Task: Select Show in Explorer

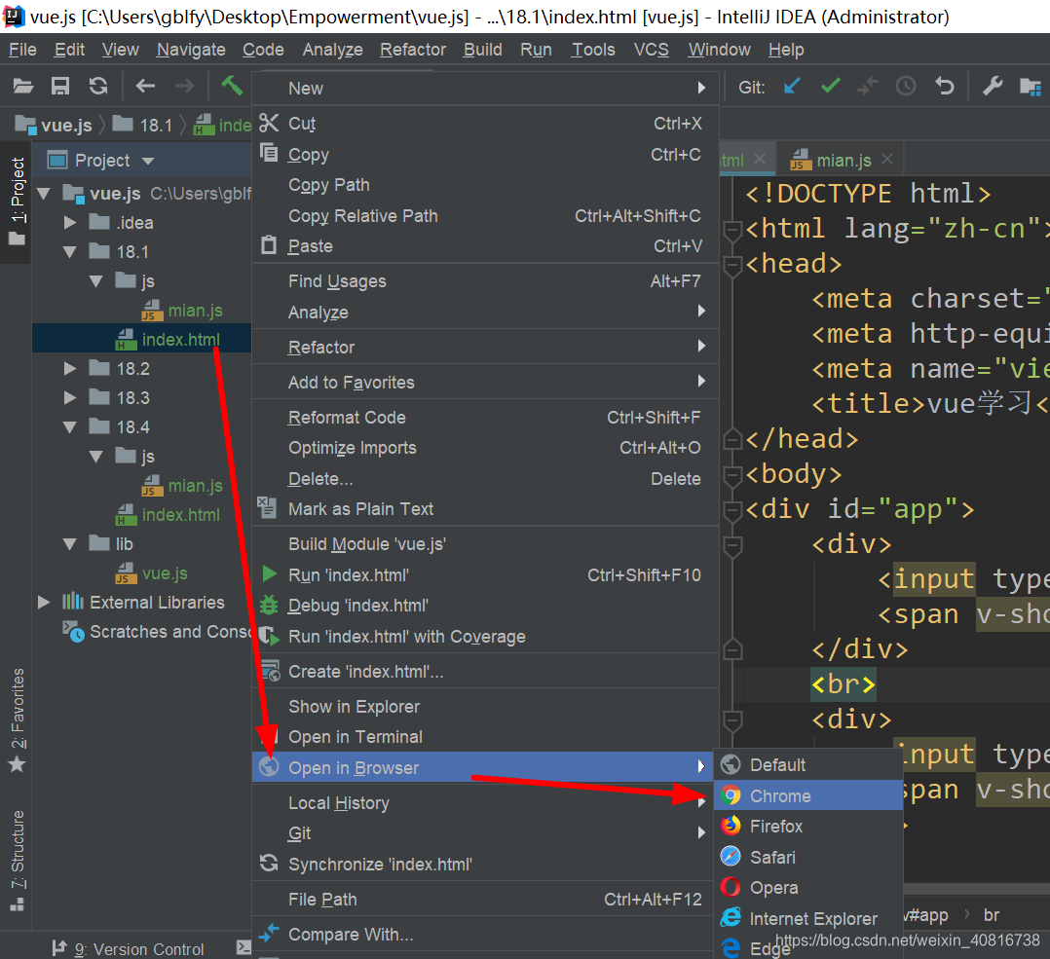Action: pos(485,707)
